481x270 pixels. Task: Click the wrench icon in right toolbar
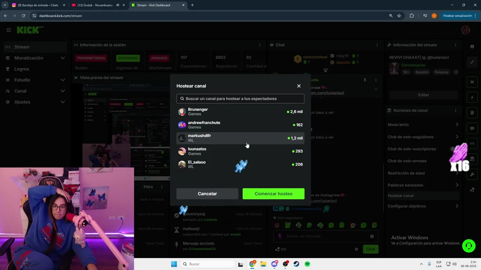tap(472, 174)
